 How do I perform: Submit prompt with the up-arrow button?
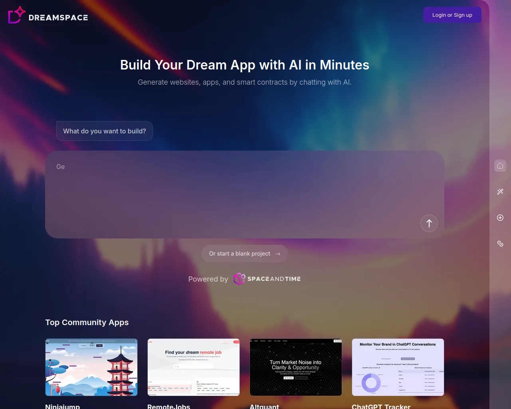[x=429, y=223]
